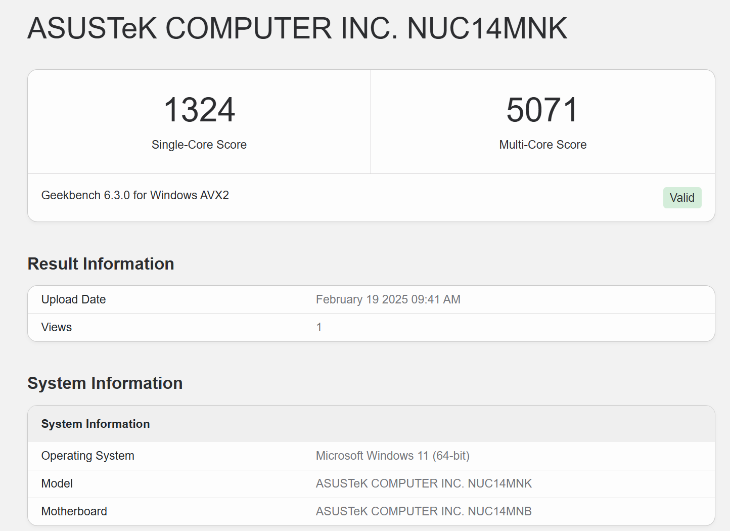Select the Upload Date row label
The height and width of the screenshot is (531, 730).
tap(73, 299)
